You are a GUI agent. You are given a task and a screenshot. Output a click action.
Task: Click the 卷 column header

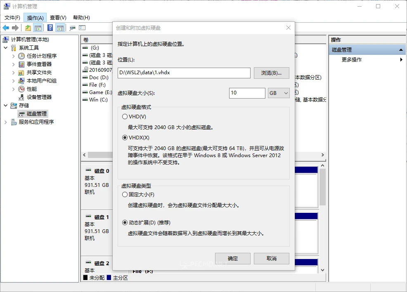(97, 40)
